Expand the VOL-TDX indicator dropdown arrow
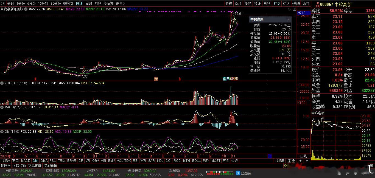Screen dimensions: 375x178 coord(2,83)
